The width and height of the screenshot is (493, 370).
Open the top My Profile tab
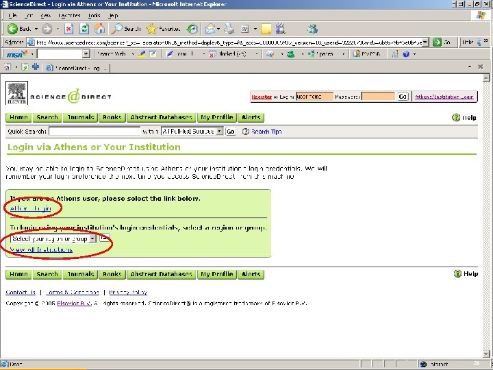(x=217, y=117)
